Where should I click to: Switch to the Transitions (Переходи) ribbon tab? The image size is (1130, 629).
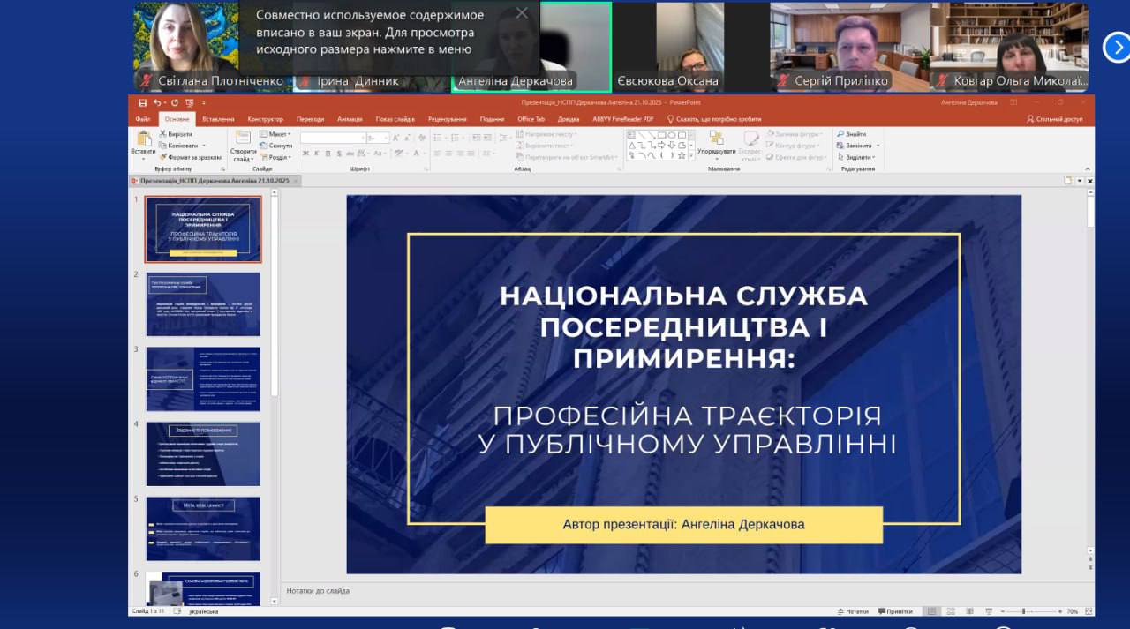310,119
